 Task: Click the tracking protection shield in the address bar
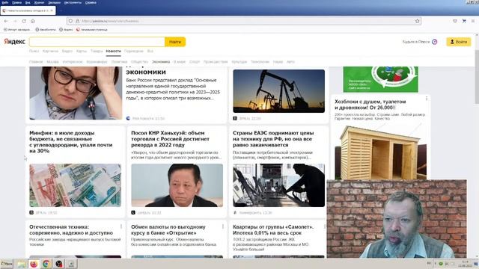coord(70,21)
